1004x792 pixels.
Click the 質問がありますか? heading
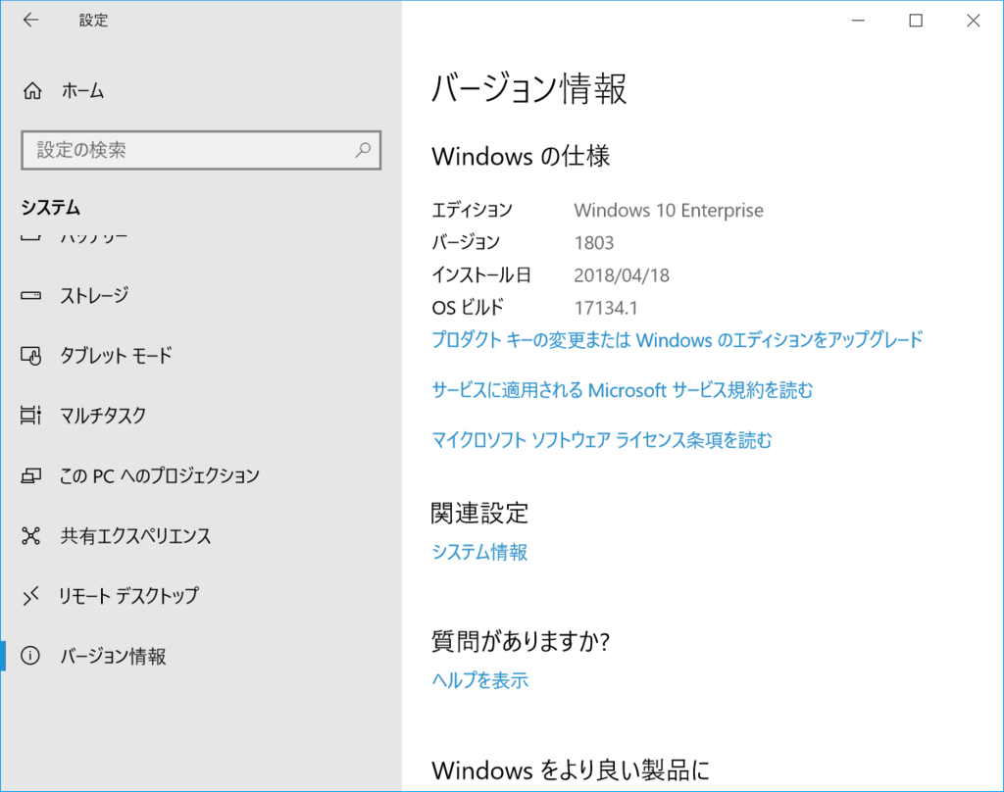coord(521,641)
